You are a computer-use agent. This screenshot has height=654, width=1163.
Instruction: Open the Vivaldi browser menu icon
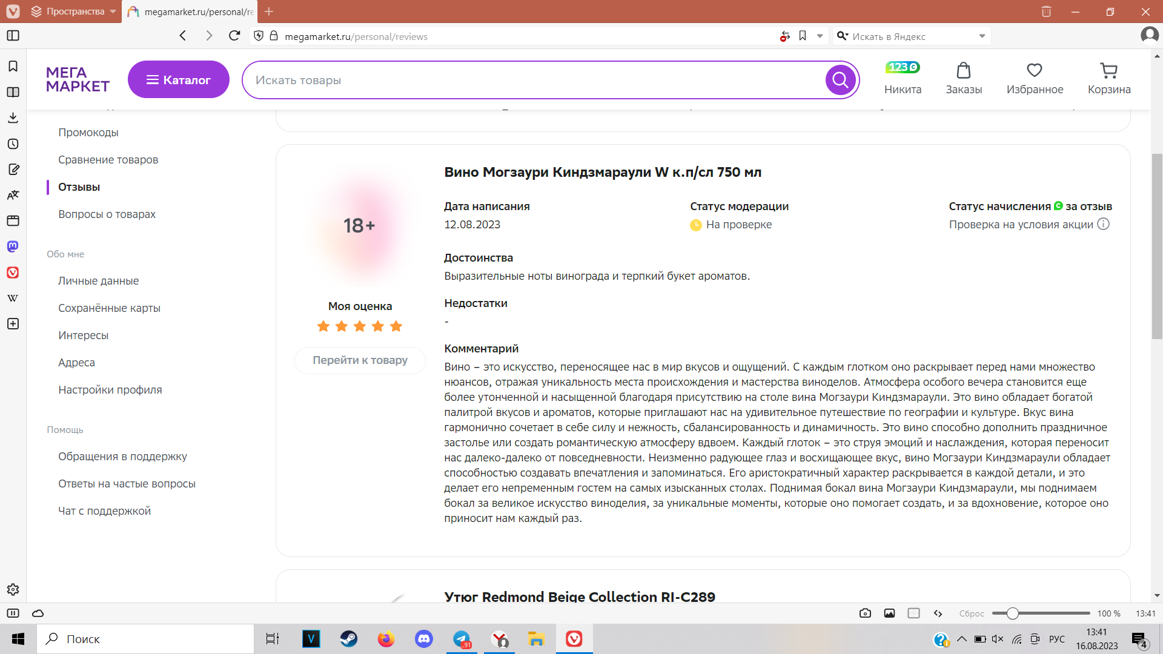coord(13,12)
